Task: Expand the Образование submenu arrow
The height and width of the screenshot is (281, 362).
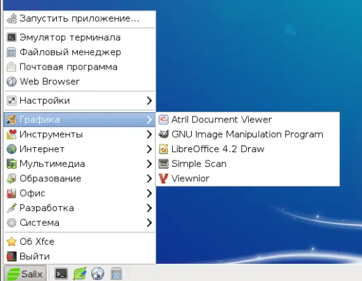Action: (x=149, y=178)
